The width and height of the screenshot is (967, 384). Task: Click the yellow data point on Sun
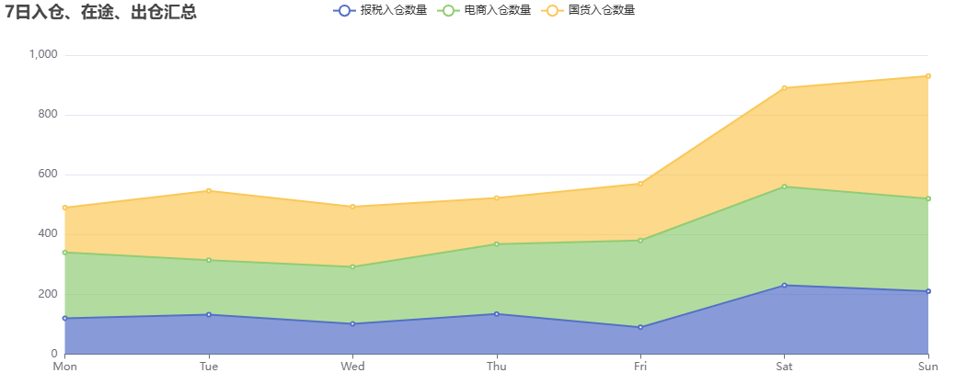928,76
